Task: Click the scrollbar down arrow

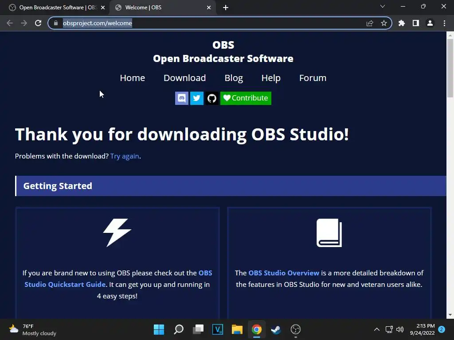Action: click(450, 315)
